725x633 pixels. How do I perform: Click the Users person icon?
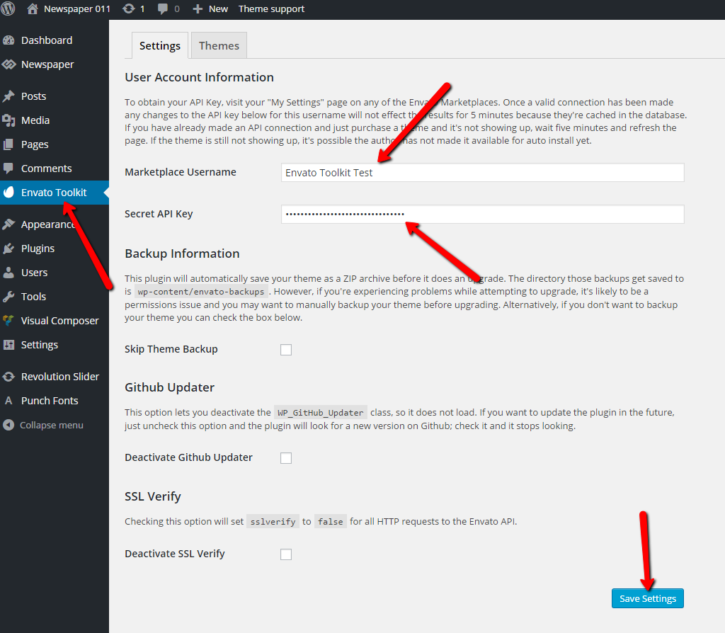(8, 273)
